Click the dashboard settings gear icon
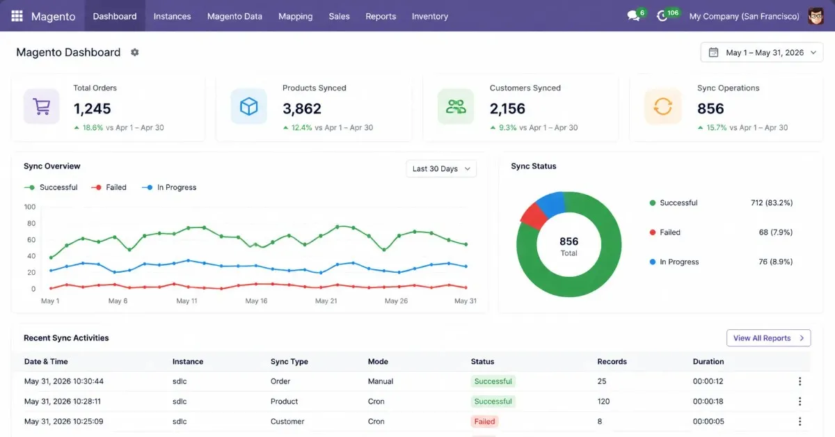835x437 pixels. coord(135,52)
